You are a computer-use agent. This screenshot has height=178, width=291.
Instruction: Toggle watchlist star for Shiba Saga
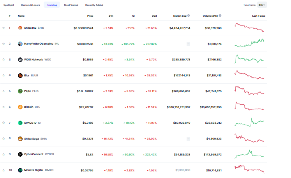tap(4, 138)
